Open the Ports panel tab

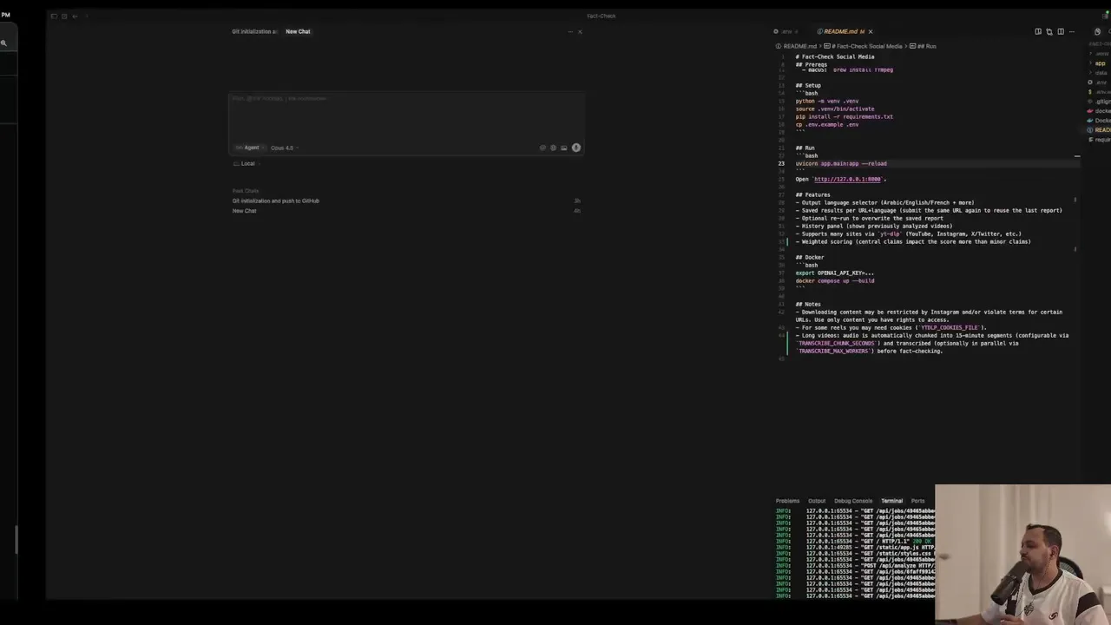click(x=917, y=501)
